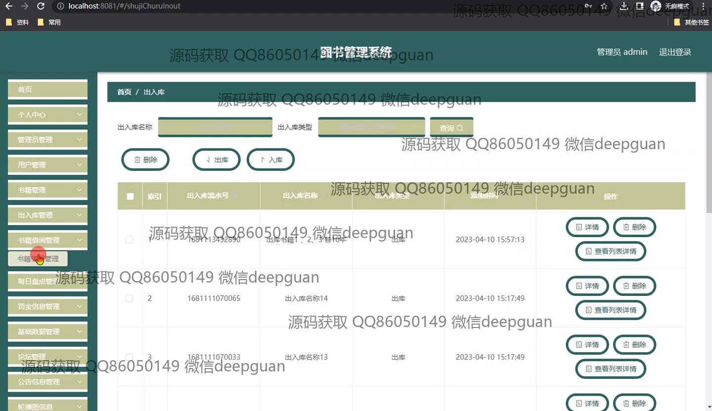Screen dimensions: 712x411
Task: Click the 操作 column header
Action: click(611, 196)
